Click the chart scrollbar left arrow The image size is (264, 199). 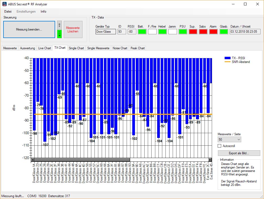[33, 160]
